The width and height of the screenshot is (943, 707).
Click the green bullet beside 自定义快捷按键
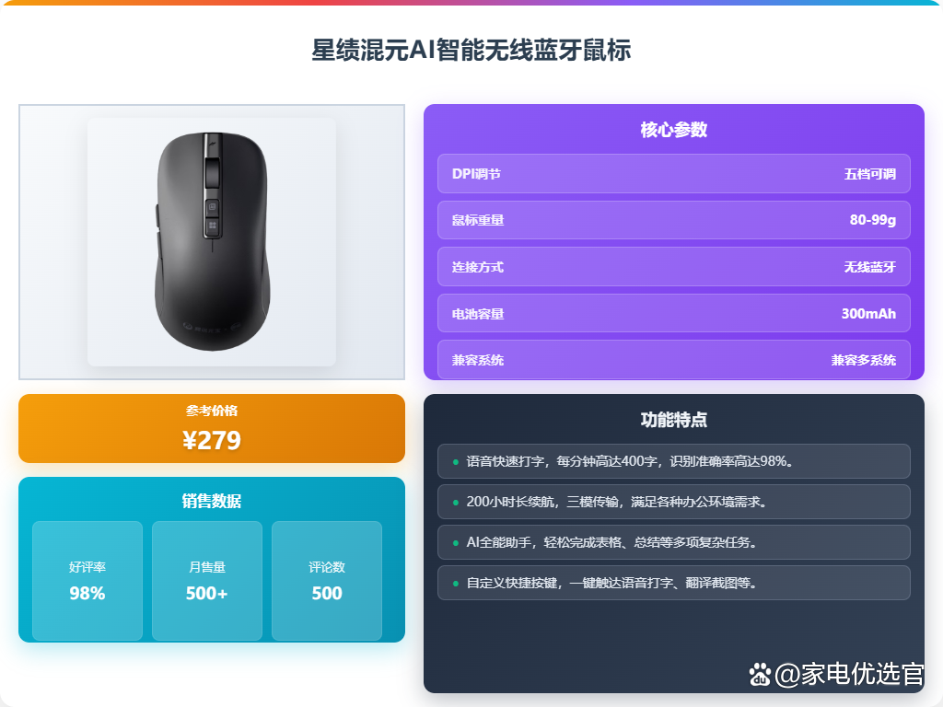pos(455,583)
